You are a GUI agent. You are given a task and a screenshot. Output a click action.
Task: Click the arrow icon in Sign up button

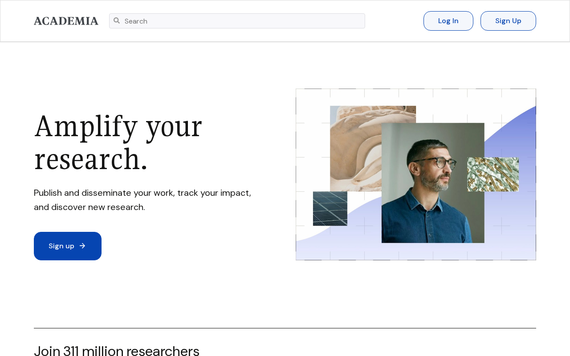tap(82, 246)
